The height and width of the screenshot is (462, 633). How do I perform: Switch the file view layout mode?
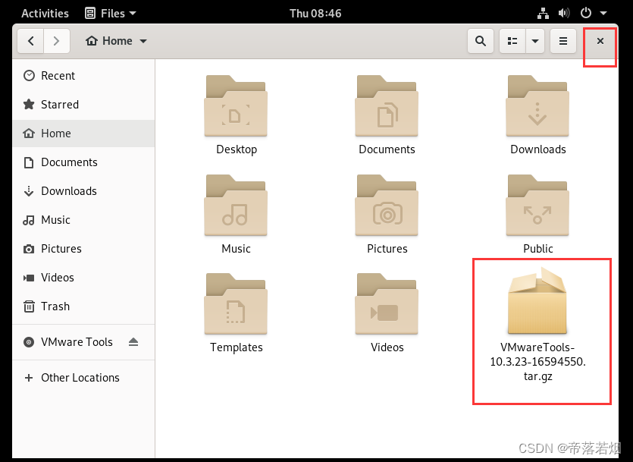tap(512, 41)
